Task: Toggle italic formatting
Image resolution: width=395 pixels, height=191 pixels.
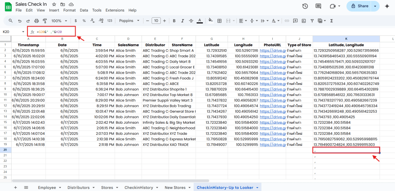Action: click(182, 21)
